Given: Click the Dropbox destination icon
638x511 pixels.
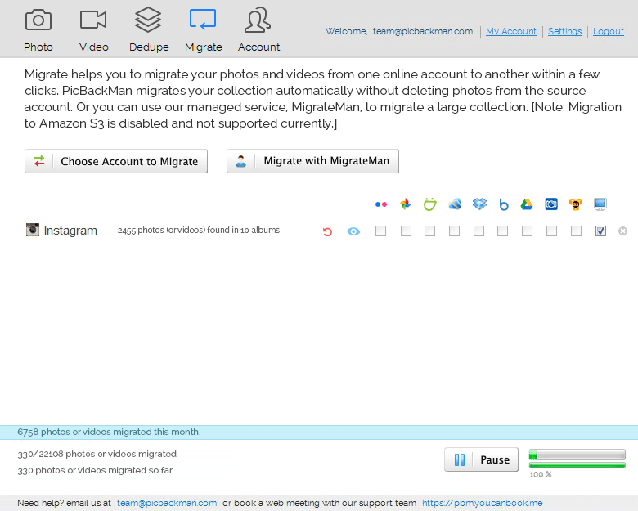Looking at the screenshot, I should [x=479, y=204].
